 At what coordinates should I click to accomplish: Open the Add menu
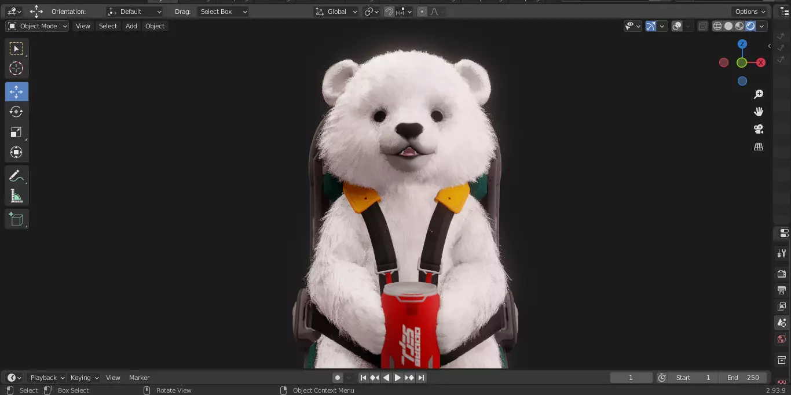(131, 26)
